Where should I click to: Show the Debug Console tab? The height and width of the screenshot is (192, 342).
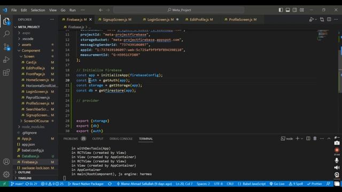[x=121, y=139]
